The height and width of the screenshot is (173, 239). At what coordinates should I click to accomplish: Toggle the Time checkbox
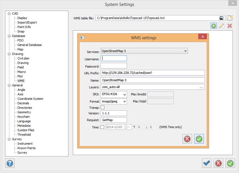pyautogui.click(x=102, y=127)
